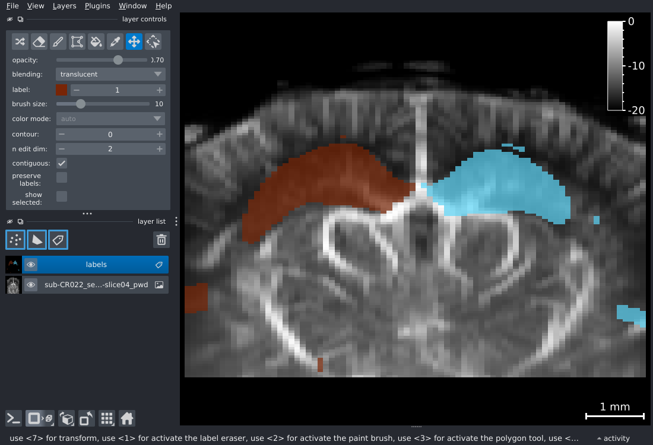
Task: Click the home reset view button
Action: pyautogui.click(x=126, y=418)
